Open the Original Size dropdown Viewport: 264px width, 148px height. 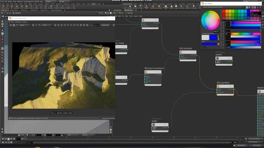(x=106, y=25)
